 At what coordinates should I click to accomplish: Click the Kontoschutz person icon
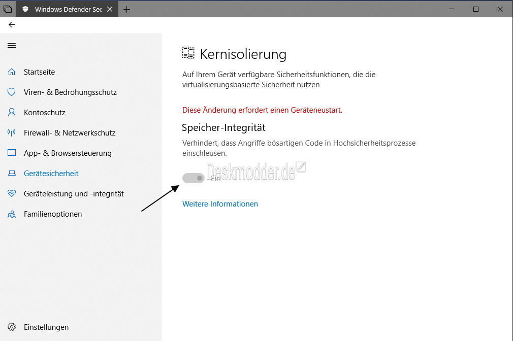[12, 113]
